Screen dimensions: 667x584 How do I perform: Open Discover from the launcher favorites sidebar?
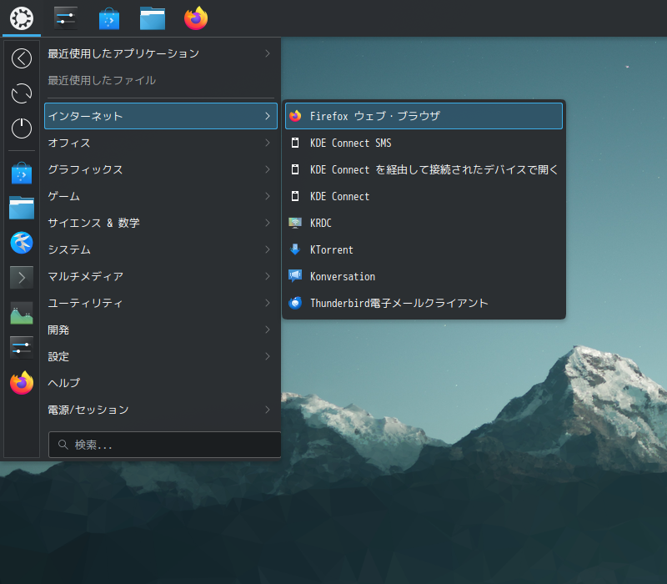point(22,173)
